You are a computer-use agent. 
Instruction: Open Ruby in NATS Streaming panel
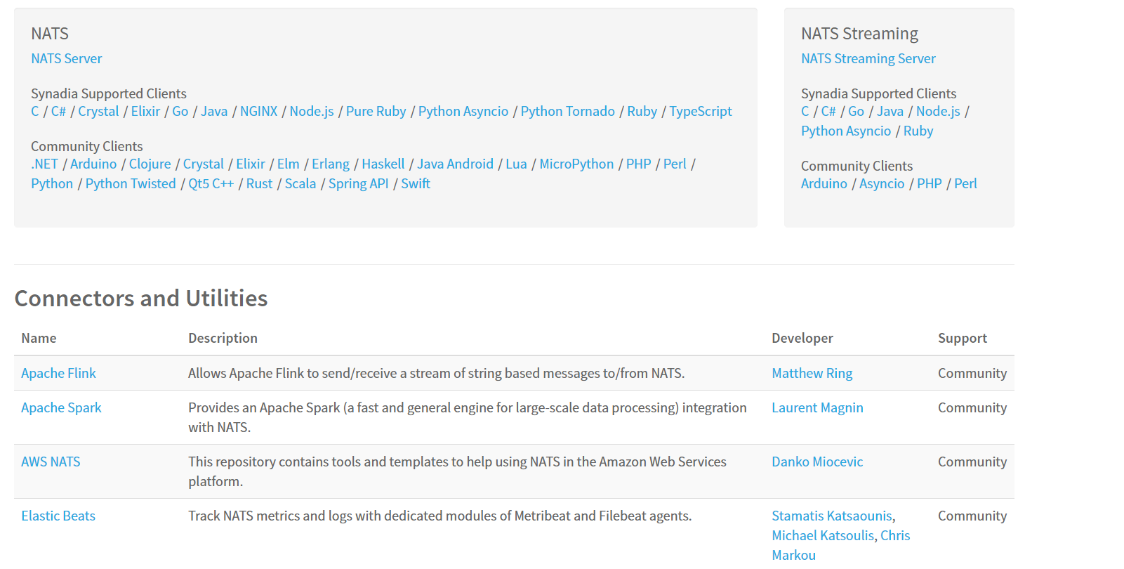coord(918,131)
